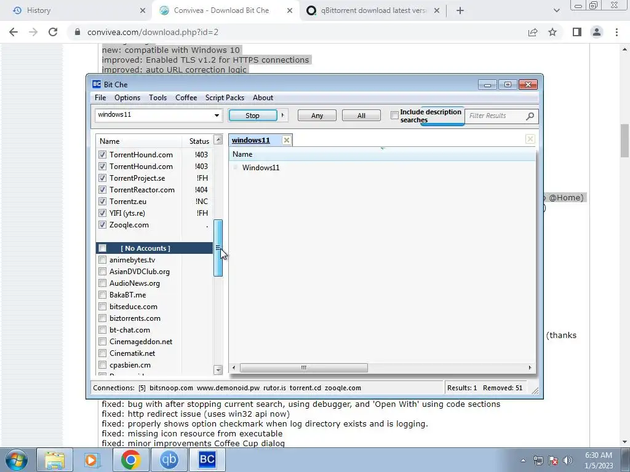Click the Any button
The image size is (630, 472).
click(317, 116)
